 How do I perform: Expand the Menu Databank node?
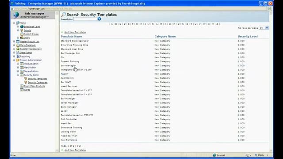pos(14,45)
